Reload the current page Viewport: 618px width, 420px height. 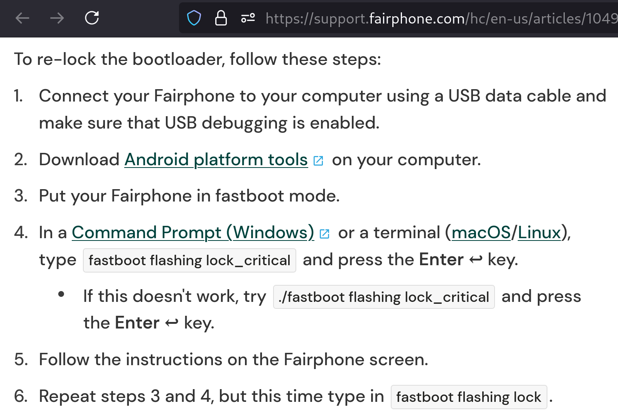click(92, 18)
